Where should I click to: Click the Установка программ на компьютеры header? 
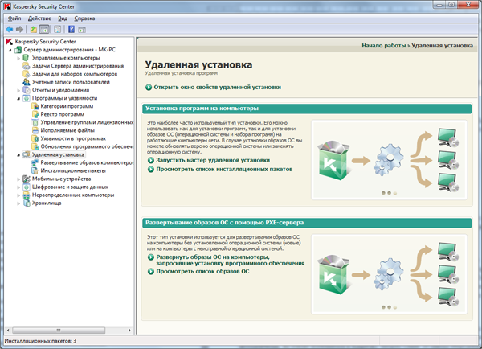307,109
